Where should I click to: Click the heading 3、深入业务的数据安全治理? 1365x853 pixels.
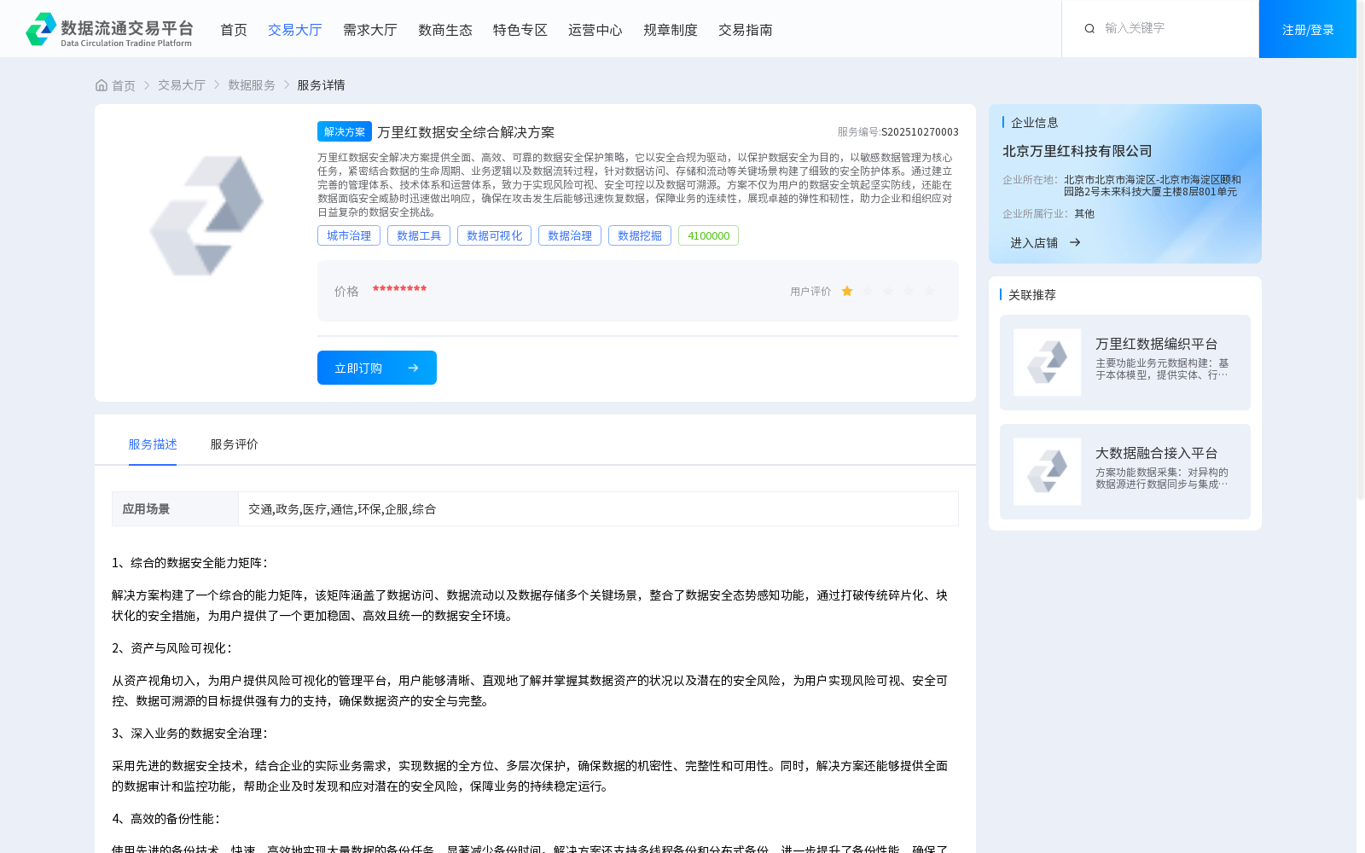click(x=190, y=734)
